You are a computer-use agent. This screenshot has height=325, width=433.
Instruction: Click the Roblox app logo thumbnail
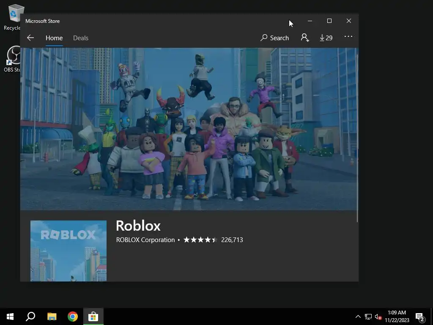coord(69,251)
